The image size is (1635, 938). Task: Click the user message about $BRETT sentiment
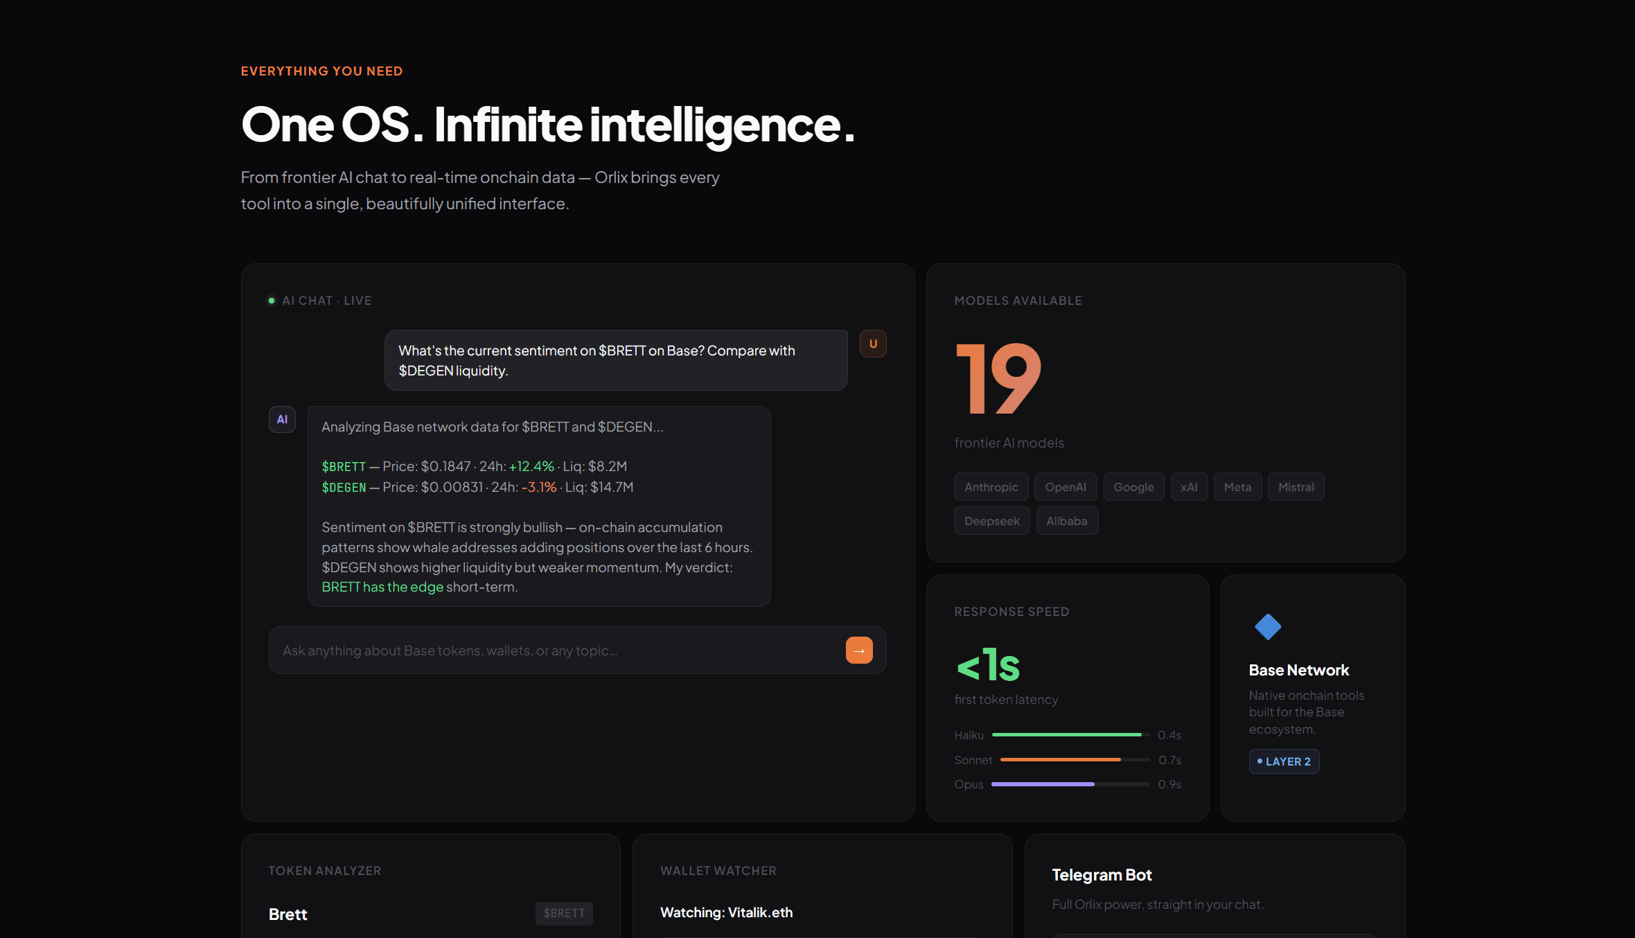click(616, 360)
